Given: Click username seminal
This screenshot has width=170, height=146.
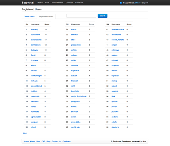Looking at the screenshot, I should [74, 34].
